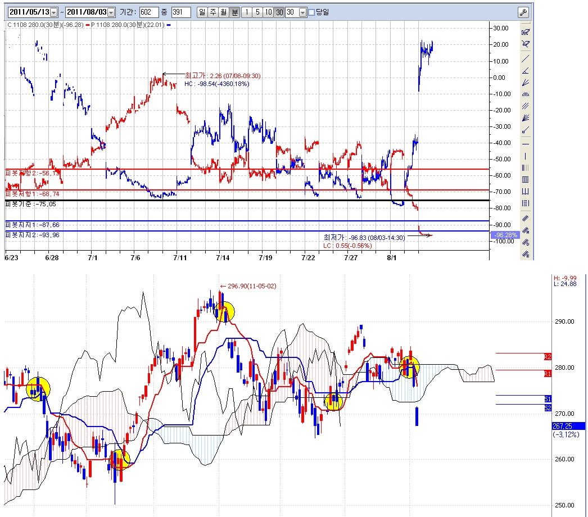The width and height of the screenshot is (588, 517).
Task: Expand the minute interval dropdown showing 30
Action: (x=303, y=12)
